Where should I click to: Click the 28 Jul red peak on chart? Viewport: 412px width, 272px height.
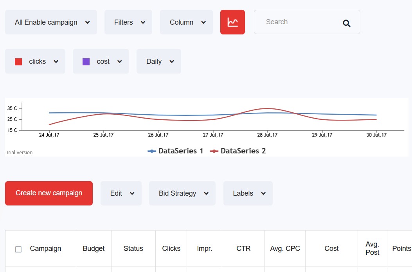pos(267,108)
